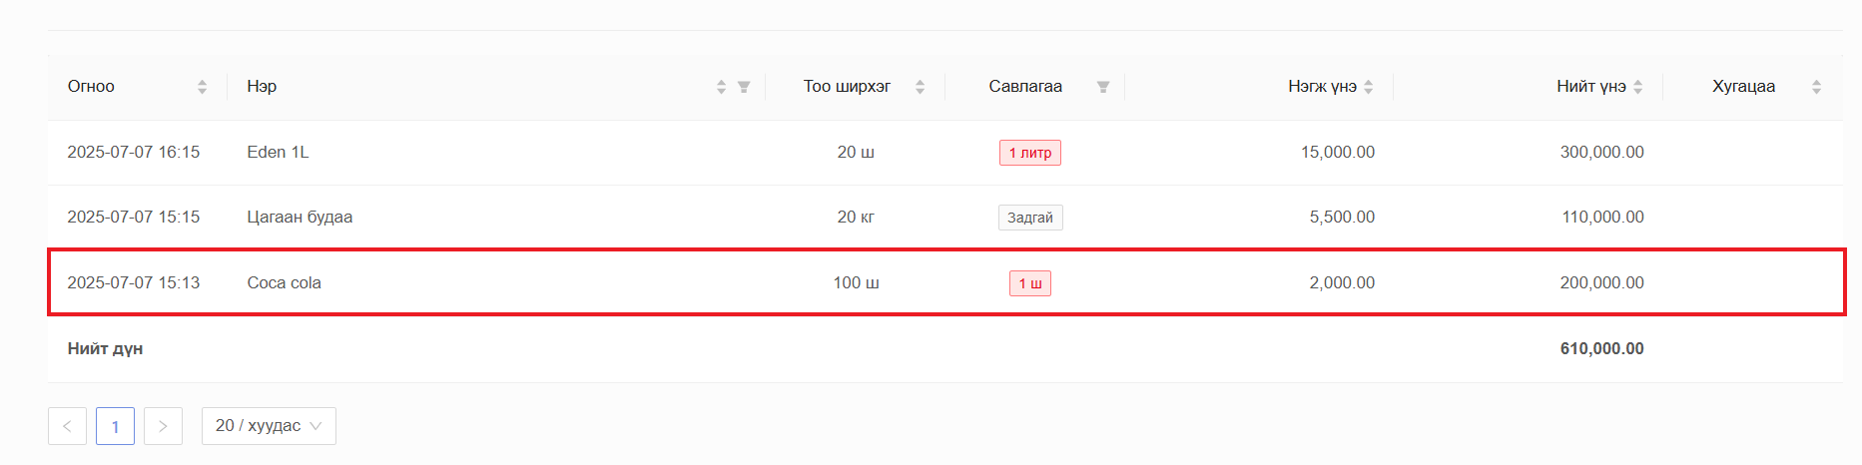The image size is (1862, 465).
Task: Sort by Нийт үнэ column icon
Action: (x=1638, y=87)
